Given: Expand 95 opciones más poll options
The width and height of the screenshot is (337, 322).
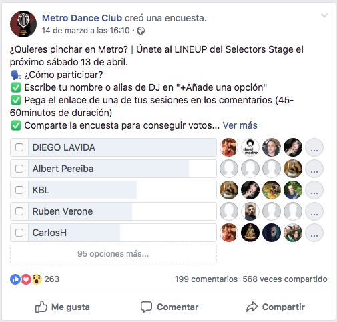Looking at the screenshot, I should tap(113, 254).
